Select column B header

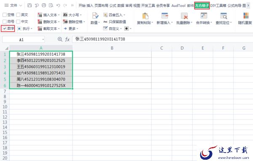pyautogui.click(x=112, y=48)
